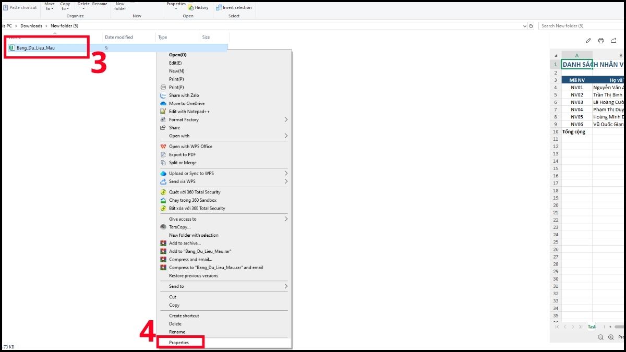Select column A header in preview
Viewport: 626px width, 352px height.
click(577, 55)
